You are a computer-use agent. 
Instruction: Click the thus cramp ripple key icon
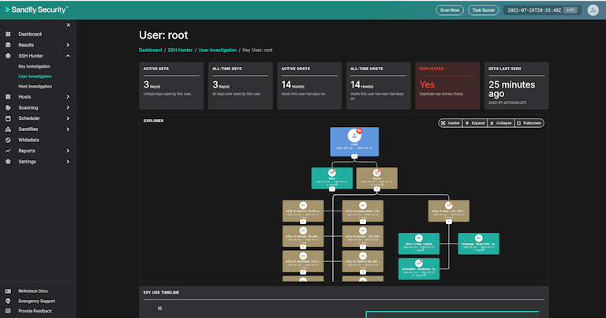pyautogui.click(x=418, y=238)
